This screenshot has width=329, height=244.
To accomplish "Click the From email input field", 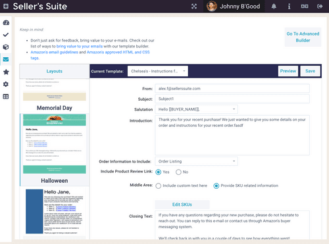I will pyautogui.click(x=232, y=89).
